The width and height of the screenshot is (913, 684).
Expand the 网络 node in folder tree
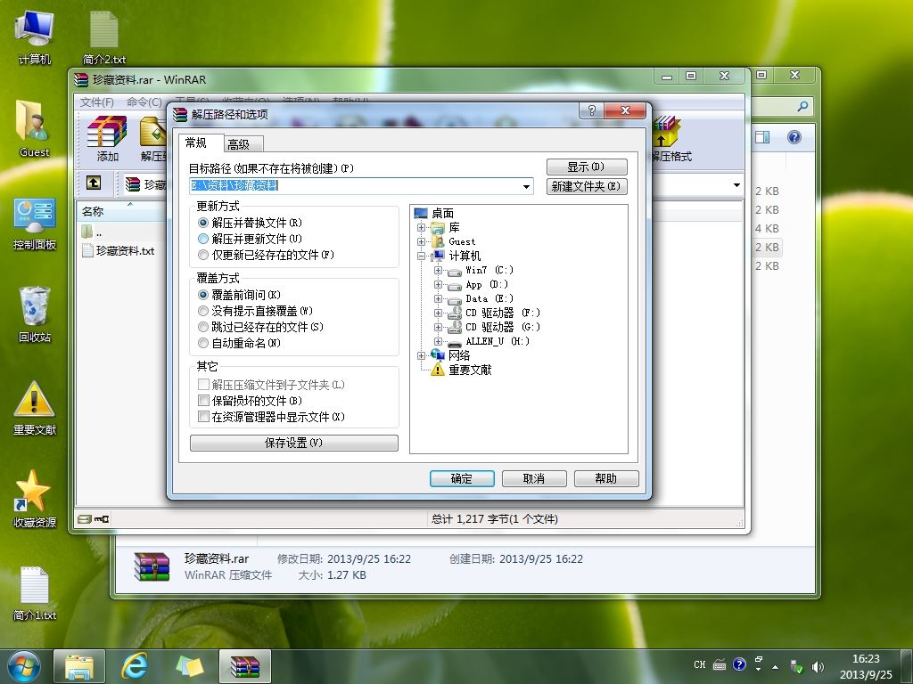click(421, 355)
